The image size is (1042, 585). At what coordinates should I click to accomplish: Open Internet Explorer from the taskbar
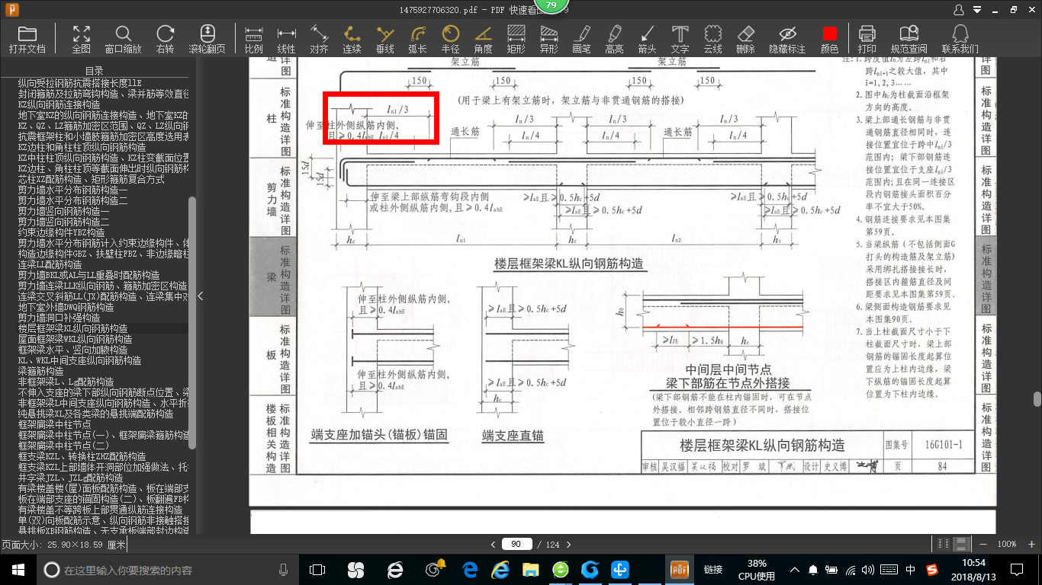(x=500, y=569)
